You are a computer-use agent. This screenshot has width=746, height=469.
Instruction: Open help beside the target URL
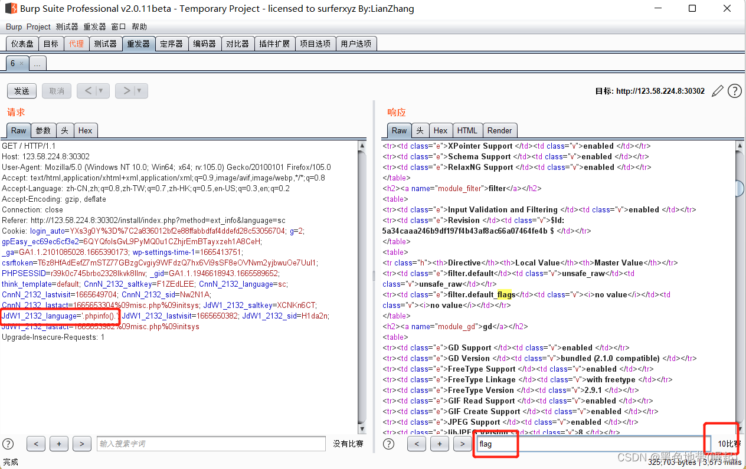(734, 91)
